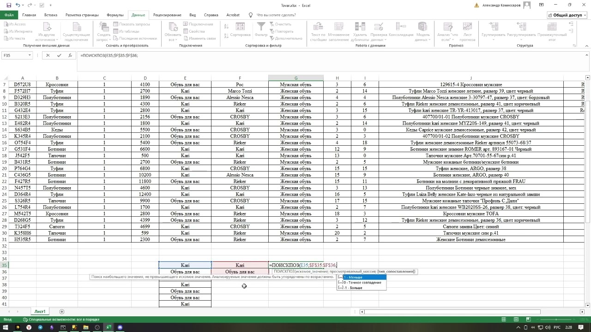This screenshot has height=332, width=591.
Task: Click the Excel icon in the taskbar
Action: click(x=109, y=327)
